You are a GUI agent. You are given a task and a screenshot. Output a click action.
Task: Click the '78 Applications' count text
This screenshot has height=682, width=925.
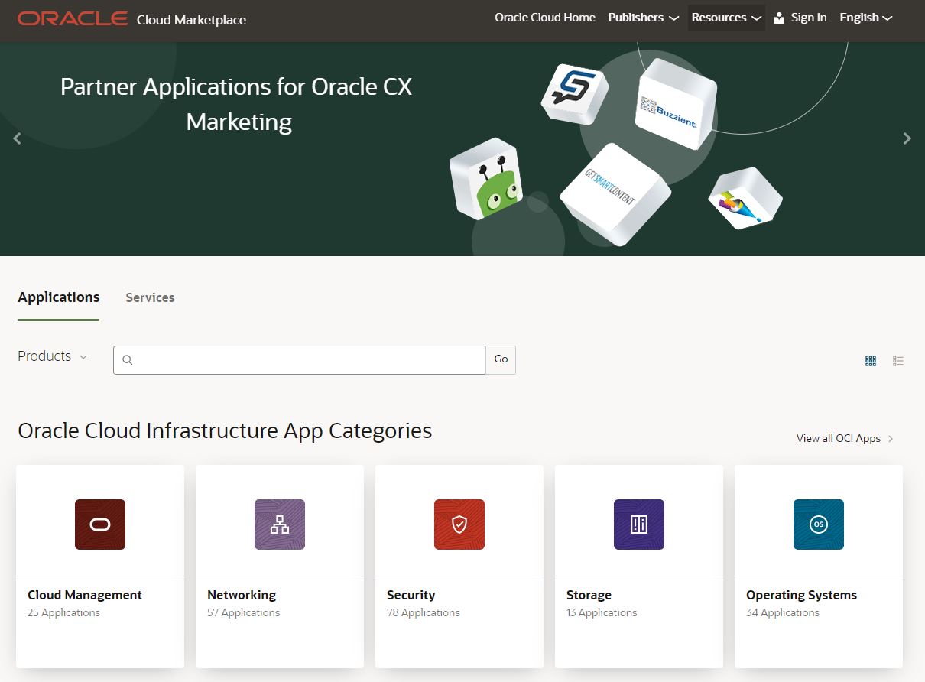(424, 612)
